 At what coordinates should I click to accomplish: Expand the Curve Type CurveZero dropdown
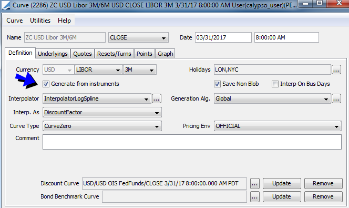(x=102, y=126)
